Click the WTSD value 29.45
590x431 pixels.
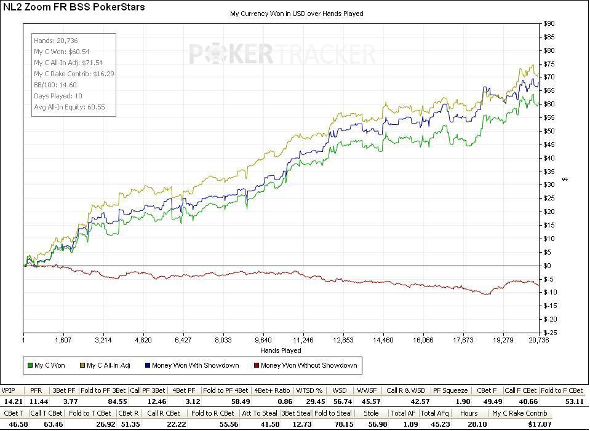coord(316,401)
